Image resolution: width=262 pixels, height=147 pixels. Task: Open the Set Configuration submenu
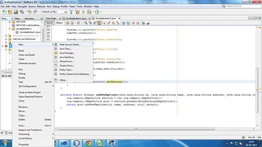click(33, 86)
